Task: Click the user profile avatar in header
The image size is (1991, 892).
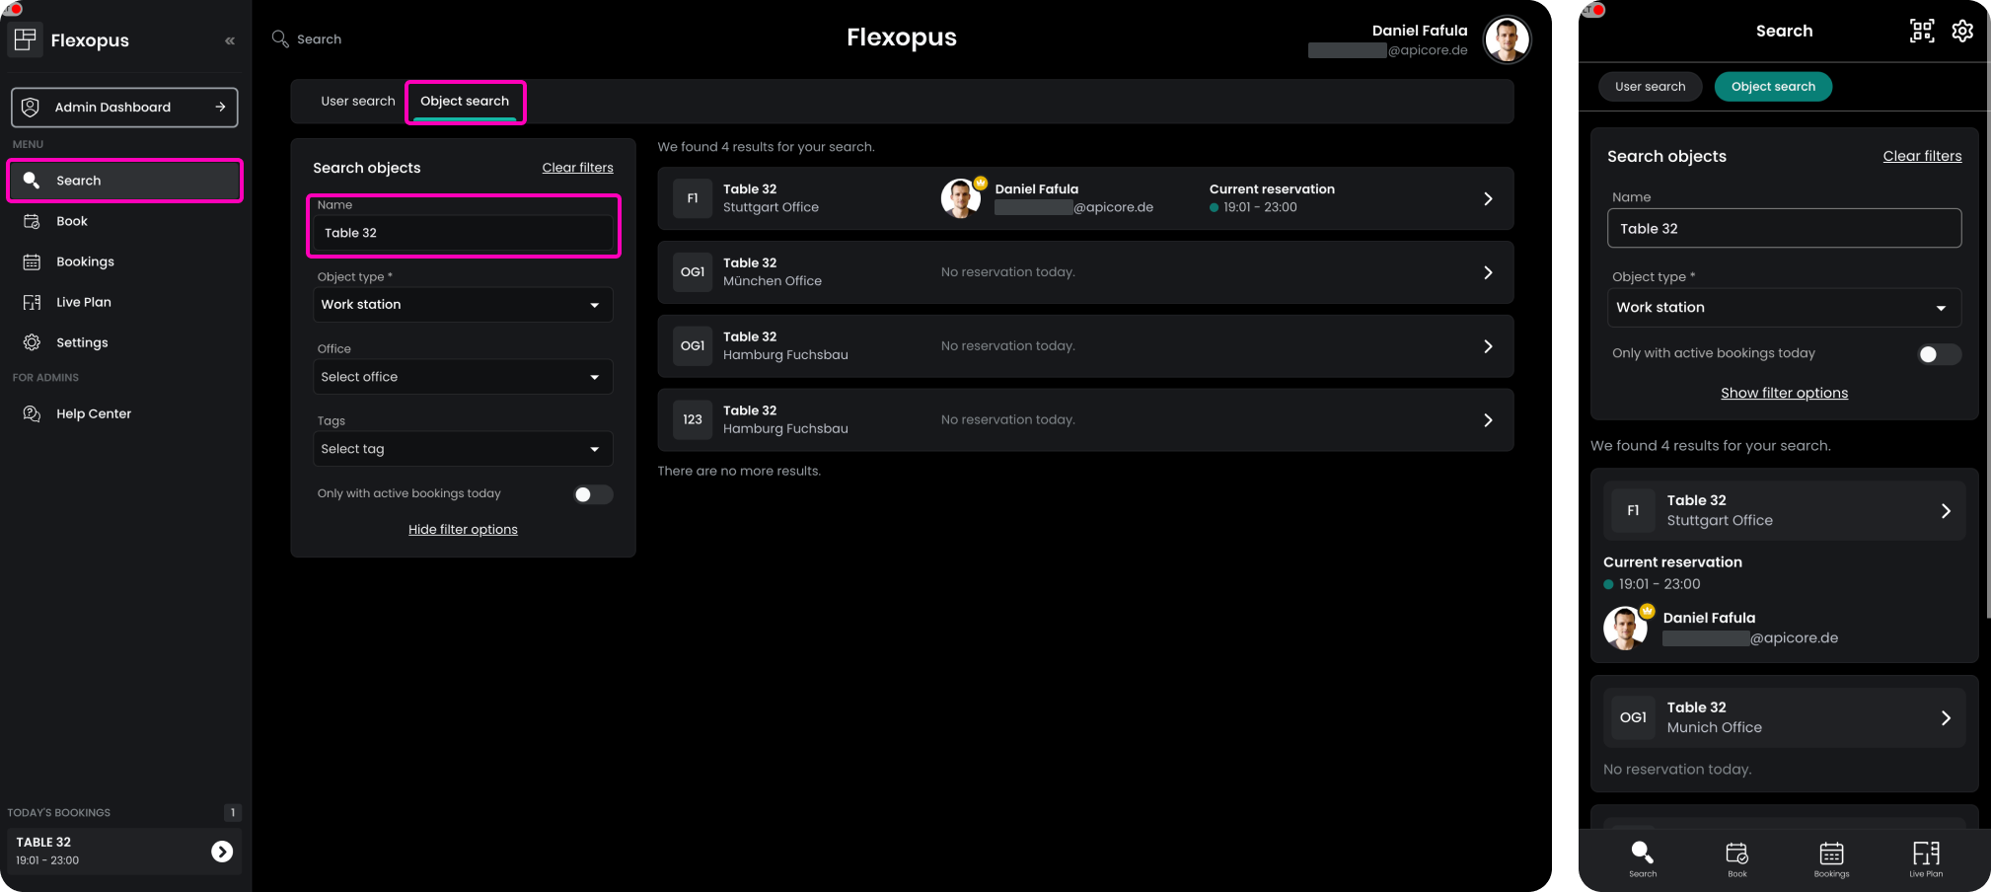Action: [1507, 40]
